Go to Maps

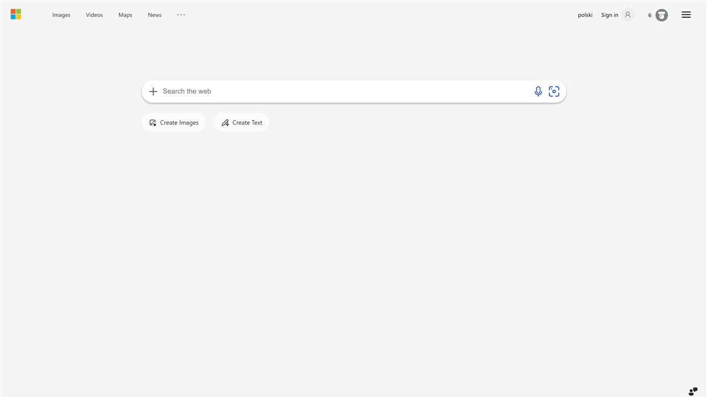pyautogui.click(x=125, y=15)
